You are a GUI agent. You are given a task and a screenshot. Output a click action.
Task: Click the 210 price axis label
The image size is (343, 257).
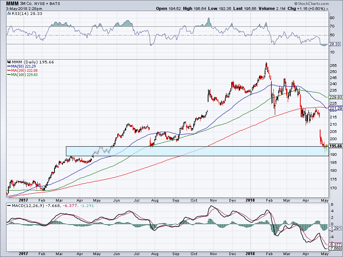point(333,124)
